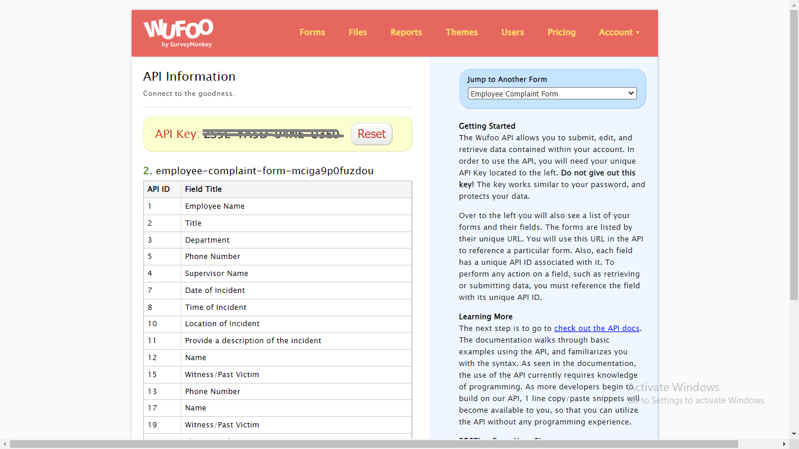This screenshot has width=799, height=449.
Task: Select the 'employee-complaint-form-mciga9p0fuzdou' form URL text
Action: point(265,171)
